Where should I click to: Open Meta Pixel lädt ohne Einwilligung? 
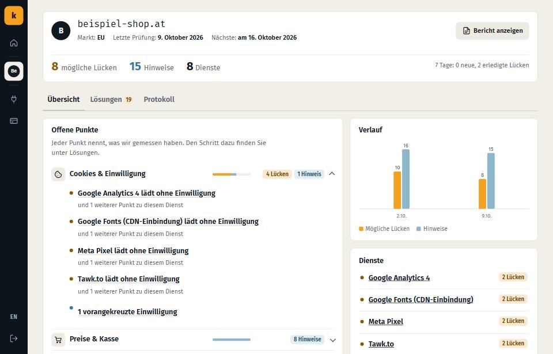coord(133,251)
